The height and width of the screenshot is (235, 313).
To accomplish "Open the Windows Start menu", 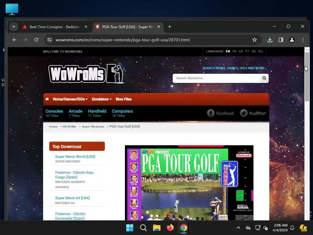I will 130,228.
